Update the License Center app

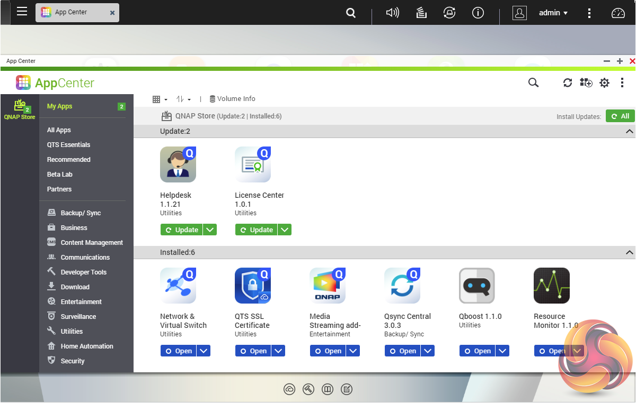(257, 230)
